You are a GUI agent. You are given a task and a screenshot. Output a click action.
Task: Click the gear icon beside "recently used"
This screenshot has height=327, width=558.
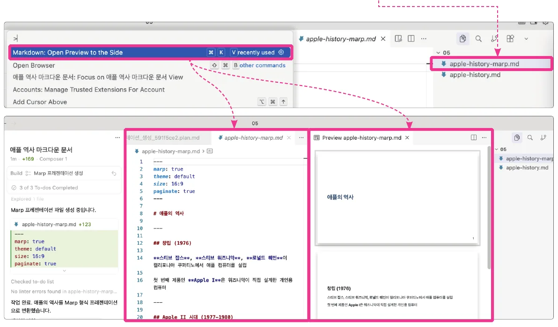tap(281, 52)
